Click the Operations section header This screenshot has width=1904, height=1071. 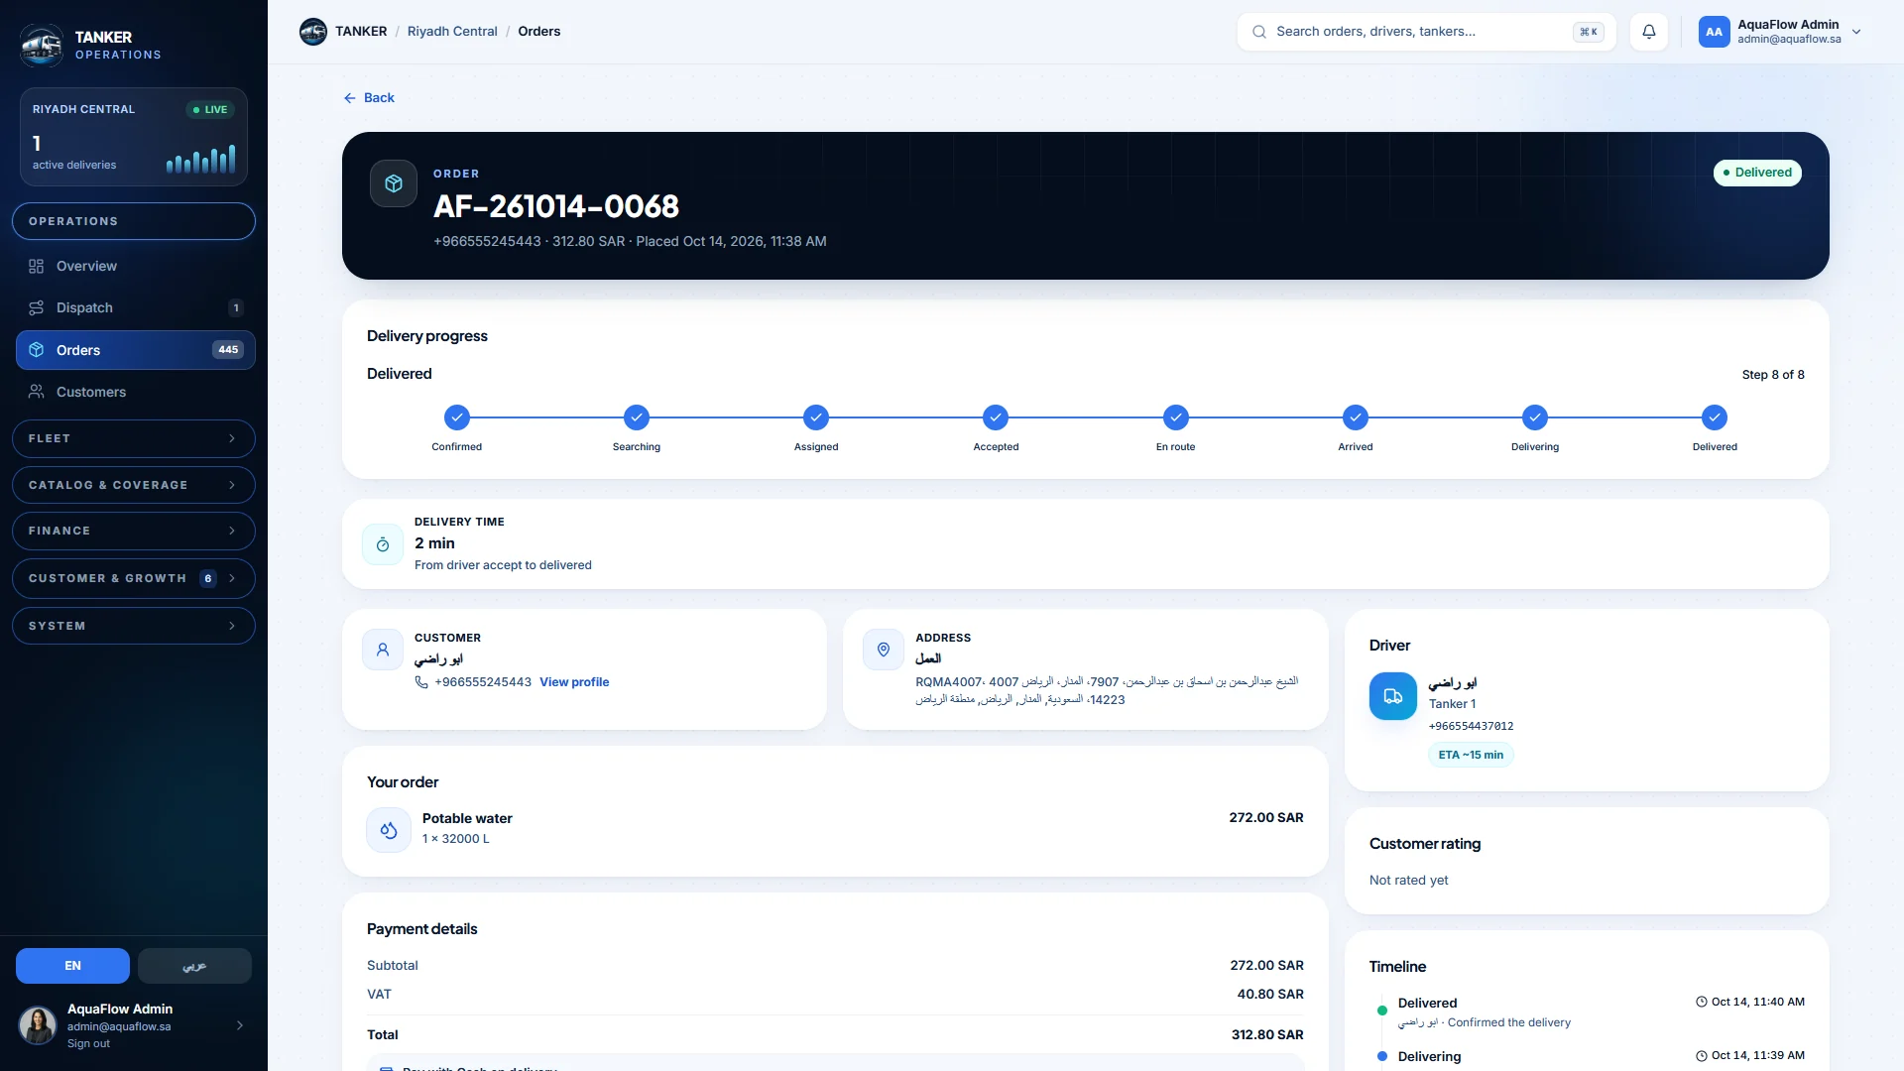[x=134, y=221]
